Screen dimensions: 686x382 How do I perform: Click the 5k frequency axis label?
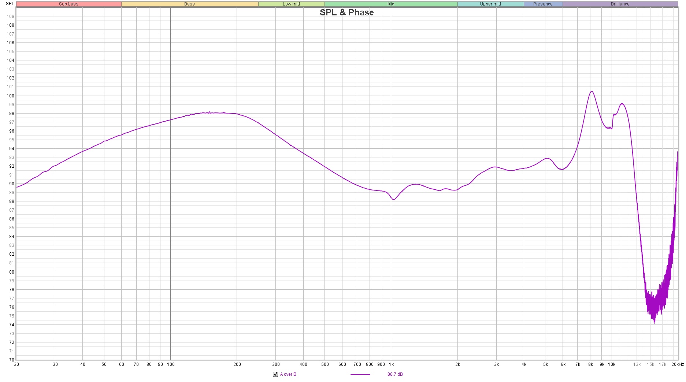(x=546, y=364)
